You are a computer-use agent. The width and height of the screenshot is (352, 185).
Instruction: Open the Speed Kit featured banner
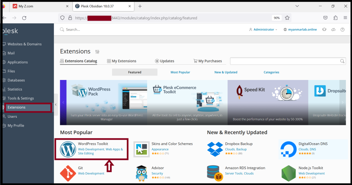(268, 103)
